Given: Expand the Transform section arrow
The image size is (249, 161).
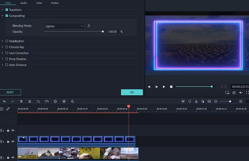Looking at the screenshot, I should click(2, 10).
